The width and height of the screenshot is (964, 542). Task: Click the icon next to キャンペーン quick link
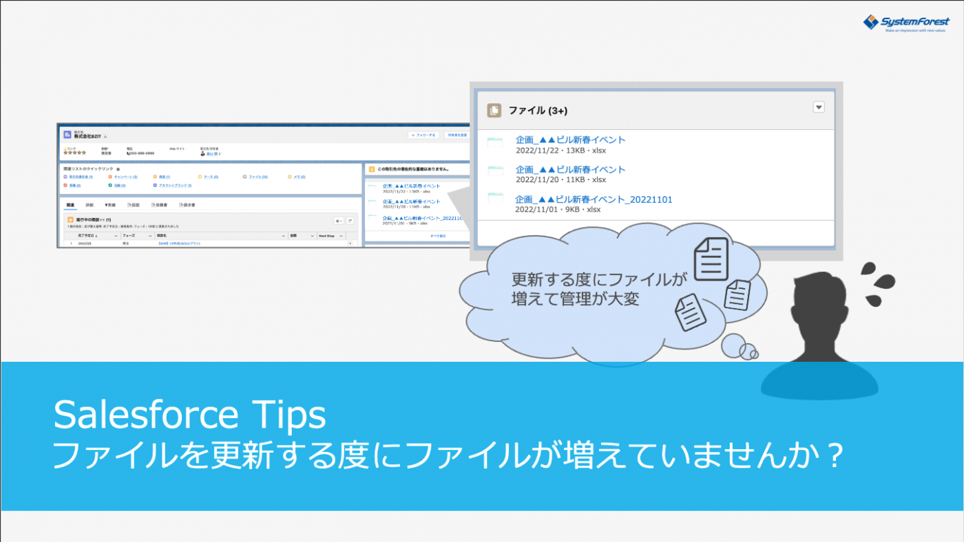(x=110, y=177)
